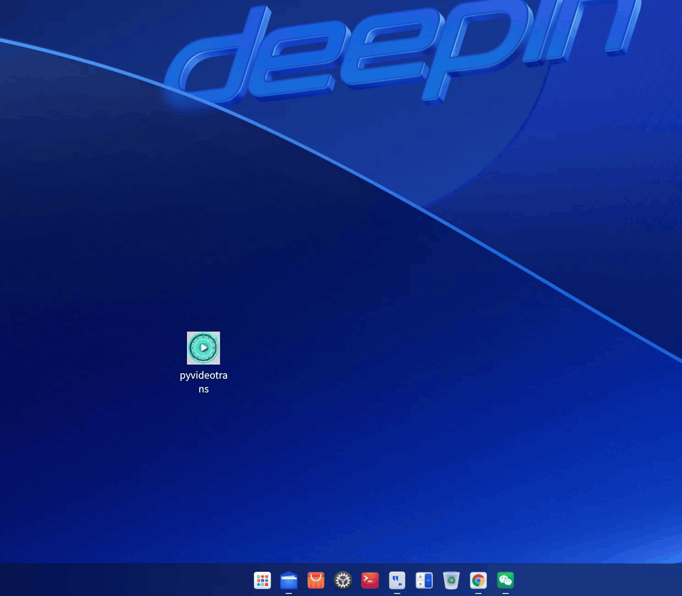Launch the red Terminal dock icon
The height and width of the screenshot is (596, 682).
point(370,580)
